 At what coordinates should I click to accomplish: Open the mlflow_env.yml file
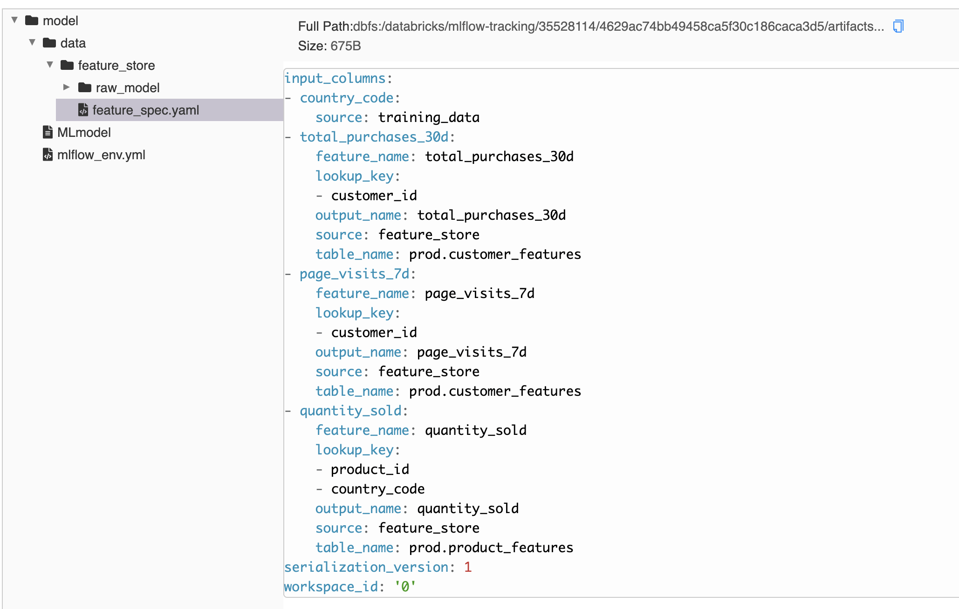click(101, 155)
